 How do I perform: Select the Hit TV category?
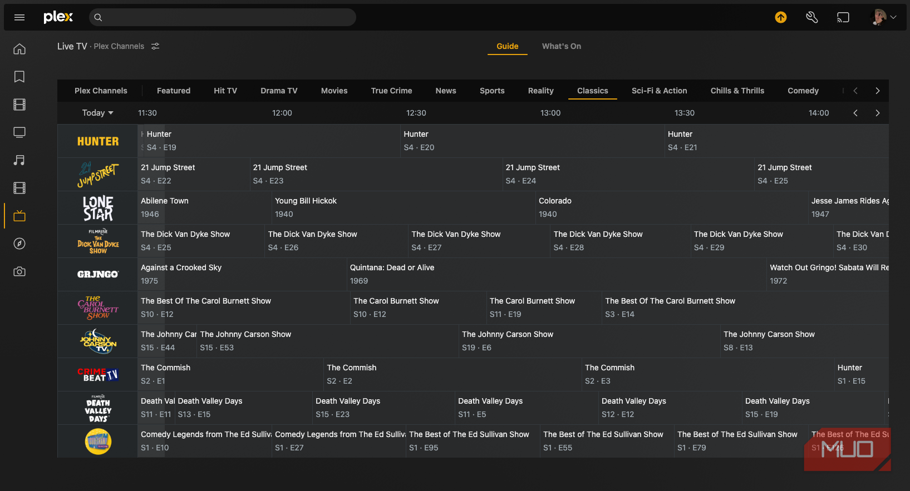pos(225,91)
